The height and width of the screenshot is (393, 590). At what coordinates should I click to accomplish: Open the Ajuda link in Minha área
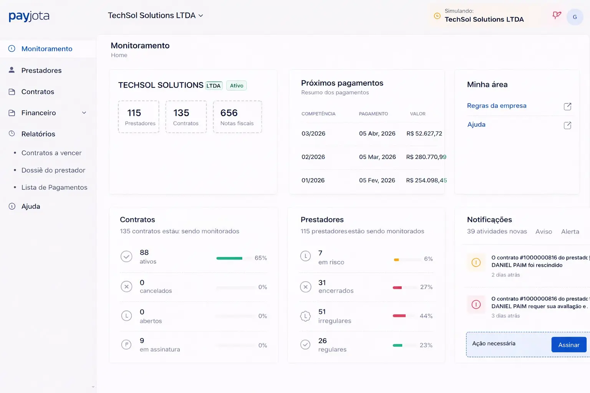pyautogui.click(x=476, y=124)
